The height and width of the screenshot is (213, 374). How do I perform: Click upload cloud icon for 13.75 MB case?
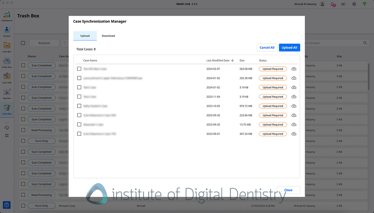click(x=294, y=125)
